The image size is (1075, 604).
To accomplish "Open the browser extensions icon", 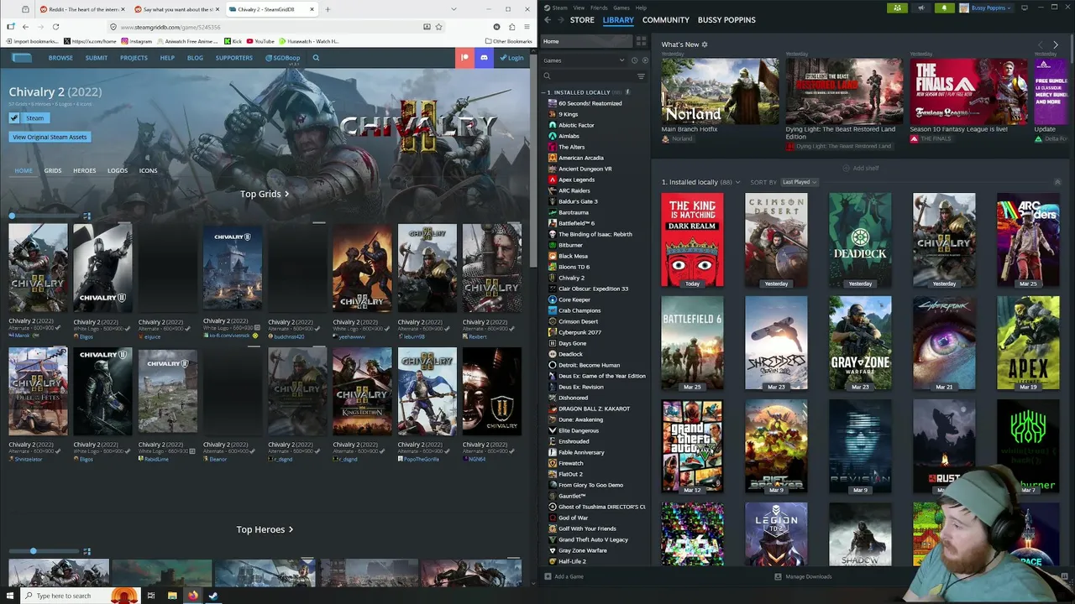I will (511, 27).
